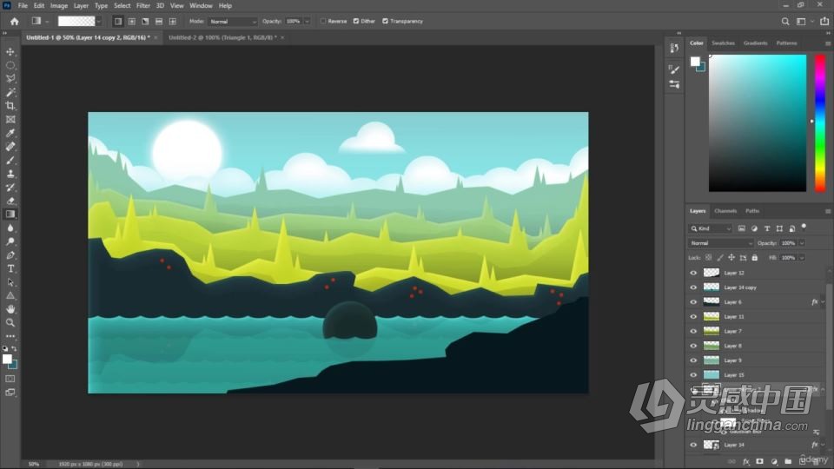Select the Horizontal Type tool
Viewport: 834px width, 469px height.
[10, 268]
